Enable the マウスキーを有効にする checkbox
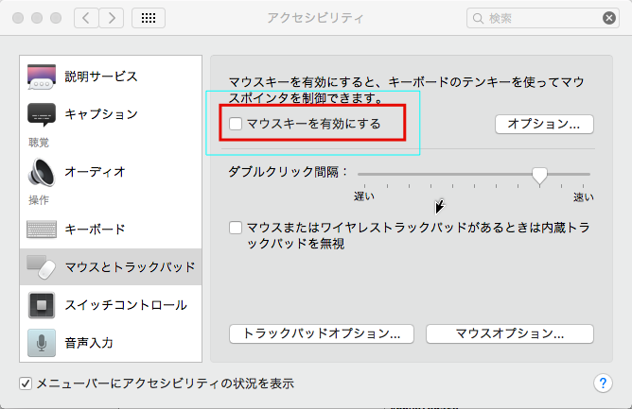The image size is (632, 409). [236, 124]
